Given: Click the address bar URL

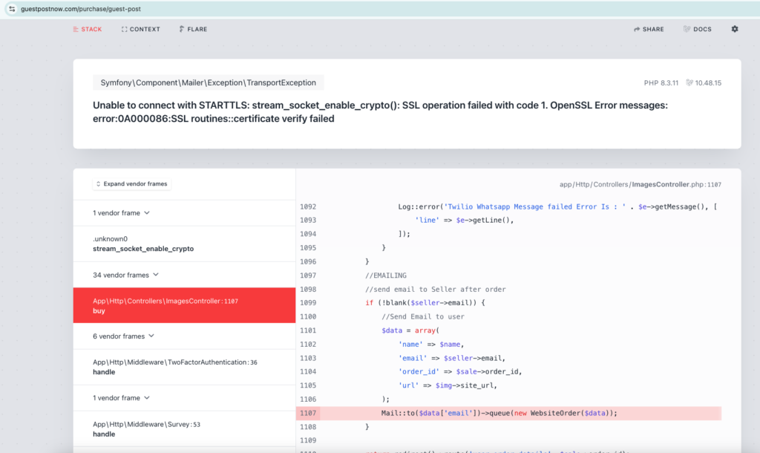Looking at the screenshot, I should (x=80, y=8).
